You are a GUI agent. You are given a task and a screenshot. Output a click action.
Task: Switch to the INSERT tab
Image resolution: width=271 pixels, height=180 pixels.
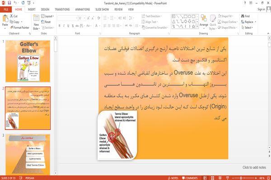coord(32,9)
